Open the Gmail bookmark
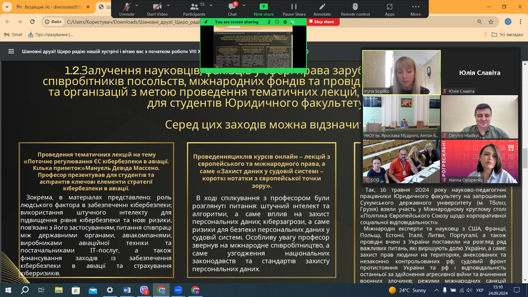 tap(13, 34)
